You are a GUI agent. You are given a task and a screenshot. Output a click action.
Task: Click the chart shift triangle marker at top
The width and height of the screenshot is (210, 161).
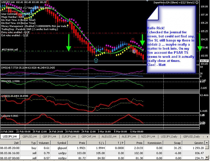[x=147, y=1]
